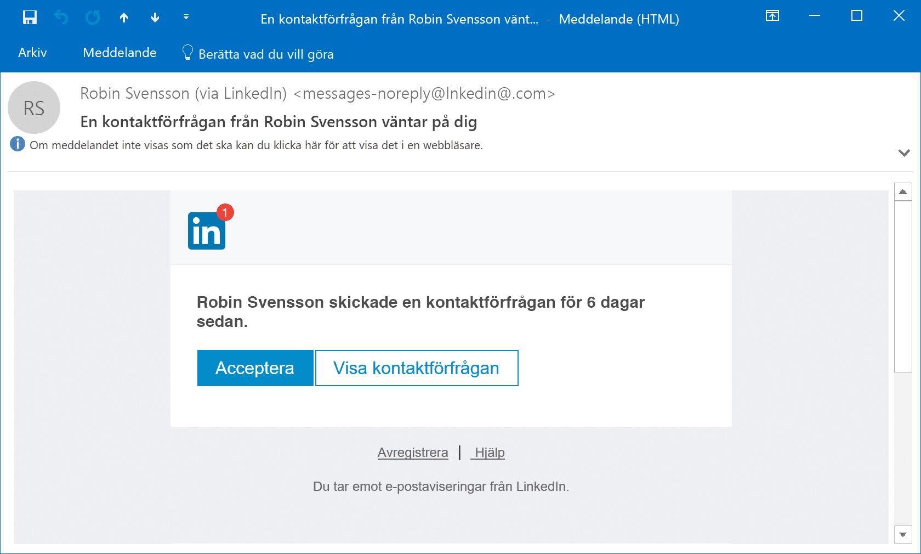This screenshot has width=921, height=554.
Task: Click the blue info icon in infobar
Action: pos(18,144)
